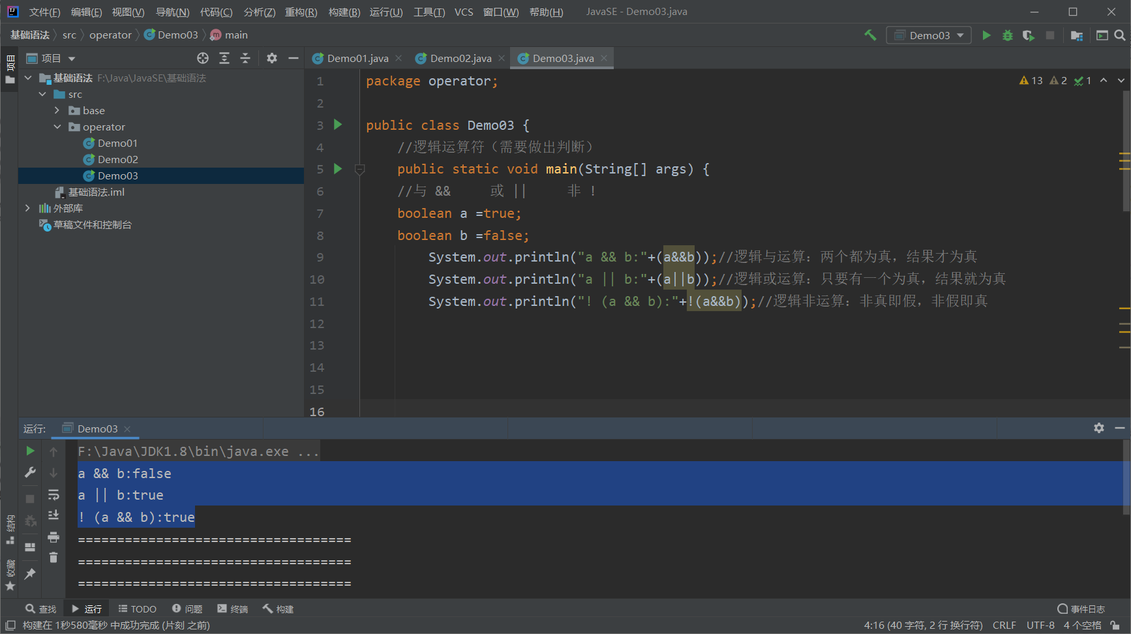Image resolution: width=1131 pixels, height=634 pixels.
Task: Start debugging with the bug icon
Action: click(x=1008, y=35)
